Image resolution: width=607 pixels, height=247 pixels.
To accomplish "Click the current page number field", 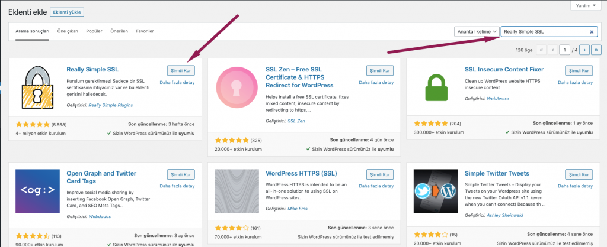I will pyautogui.click(x=565, y=50).
